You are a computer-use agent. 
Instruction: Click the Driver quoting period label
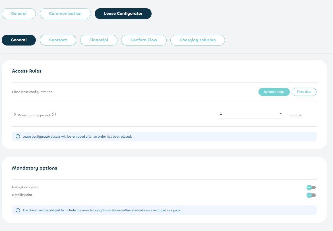pos(34,115)
